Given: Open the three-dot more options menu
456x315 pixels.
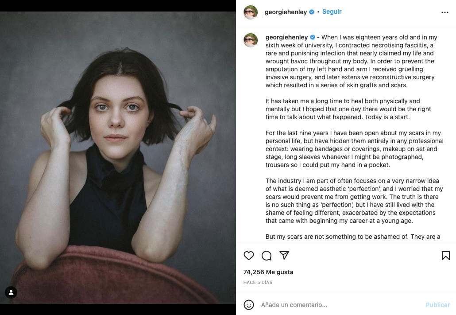Looking at the screenshot, I should [x=445, y=12].
